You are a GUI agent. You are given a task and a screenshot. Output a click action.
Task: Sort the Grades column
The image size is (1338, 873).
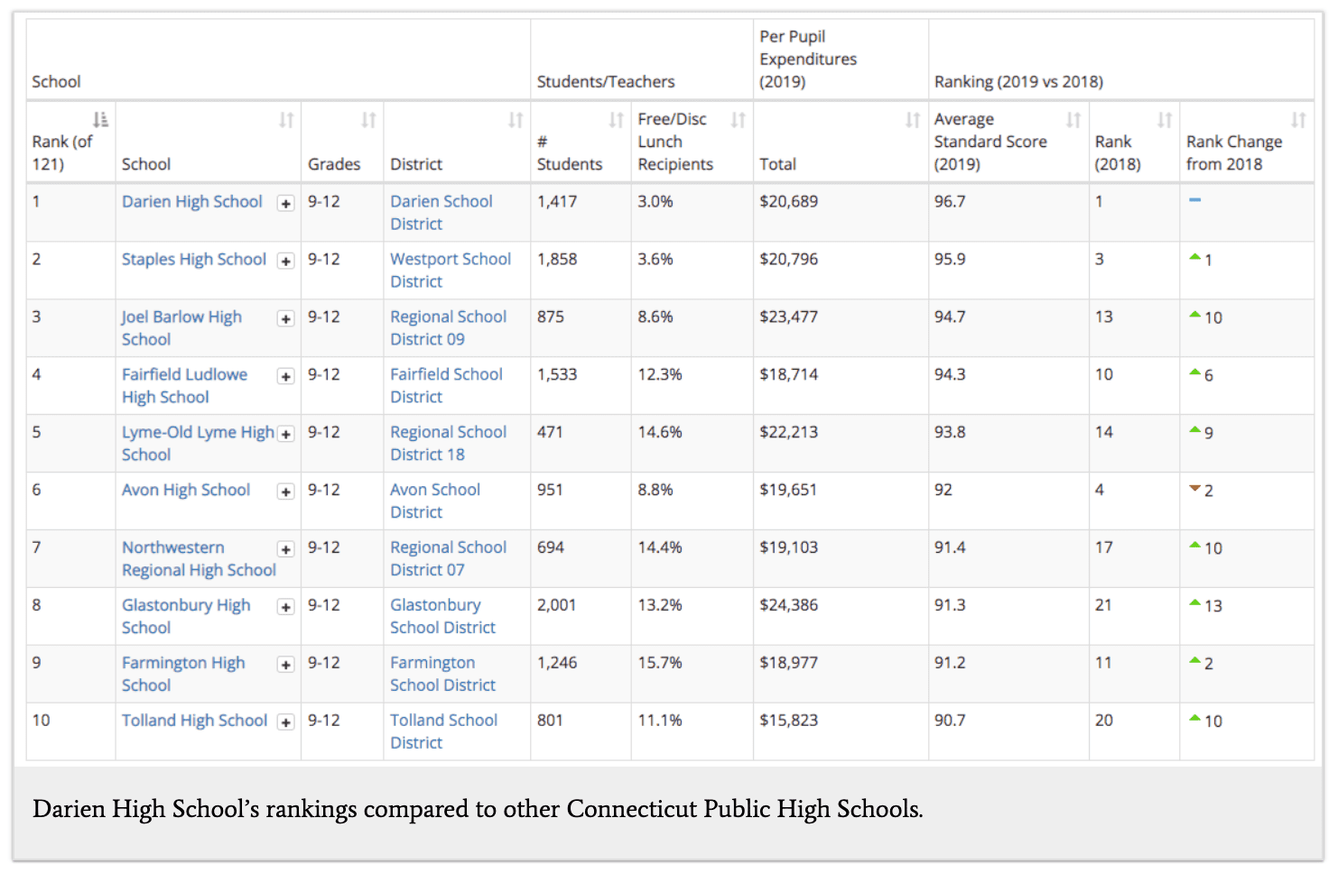pos(368,118)
